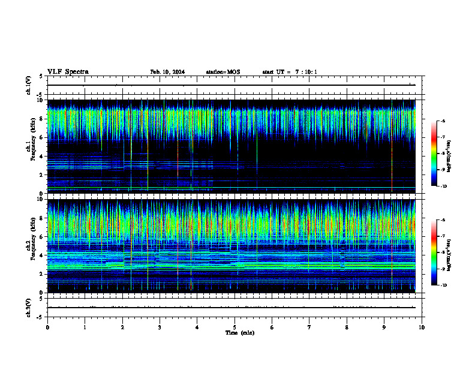This screenshot has height=367, width=475.
Task: Click time axis tick label "8"
Action: pos(347,327)
